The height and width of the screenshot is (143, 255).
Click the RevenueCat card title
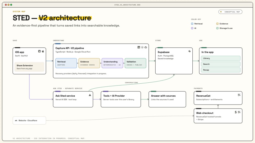[x=203, y=96]
